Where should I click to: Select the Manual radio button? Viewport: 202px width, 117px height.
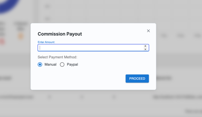point(40,64)
